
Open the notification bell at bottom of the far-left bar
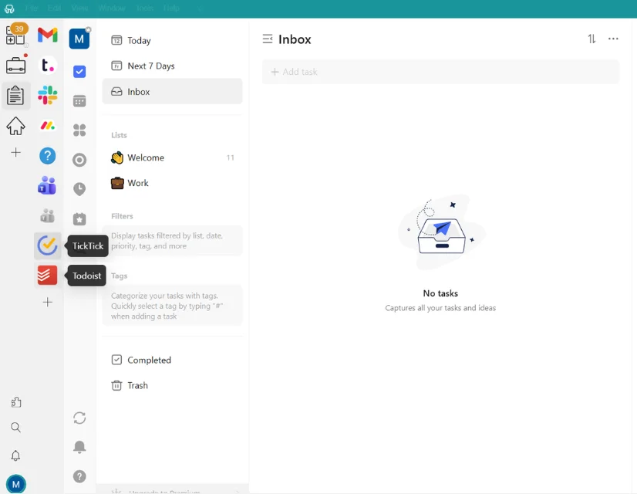click(16, 455)
